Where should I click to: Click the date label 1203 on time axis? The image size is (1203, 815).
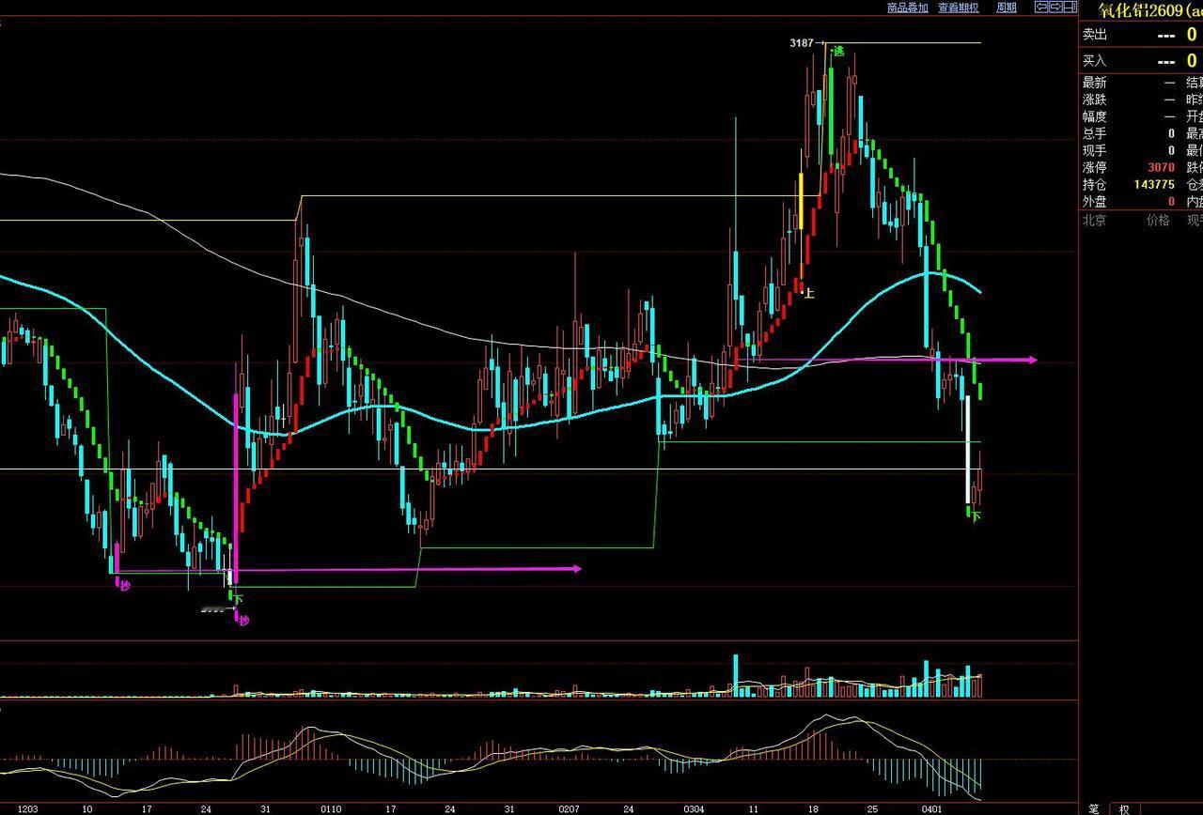click(27, 808)
